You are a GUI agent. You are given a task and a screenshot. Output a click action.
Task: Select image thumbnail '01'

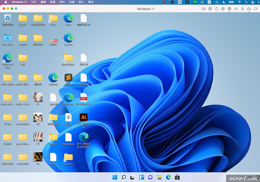coord(38,97)
